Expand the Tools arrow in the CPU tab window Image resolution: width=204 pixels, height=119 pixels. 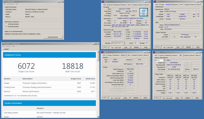[x=130, y=47]
